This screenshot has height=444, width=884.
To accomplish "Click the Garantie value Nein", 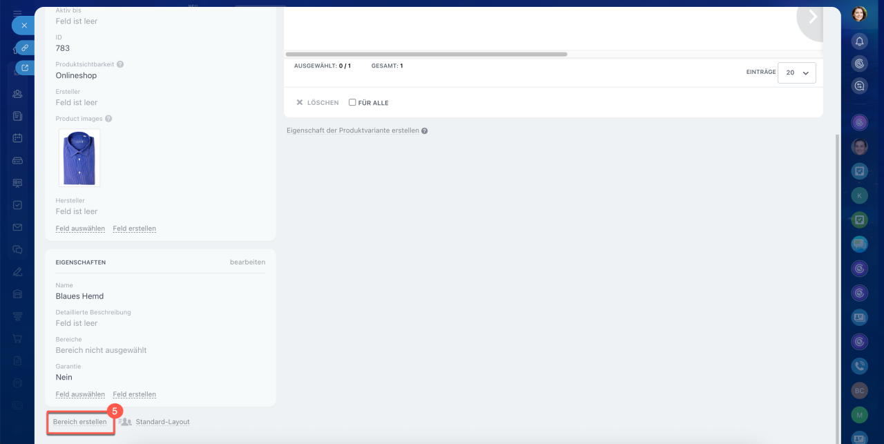I will coord(64,378).
